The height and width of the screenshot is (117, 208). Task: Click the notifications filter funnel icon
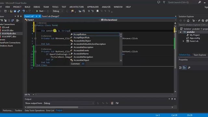[164, 2]
